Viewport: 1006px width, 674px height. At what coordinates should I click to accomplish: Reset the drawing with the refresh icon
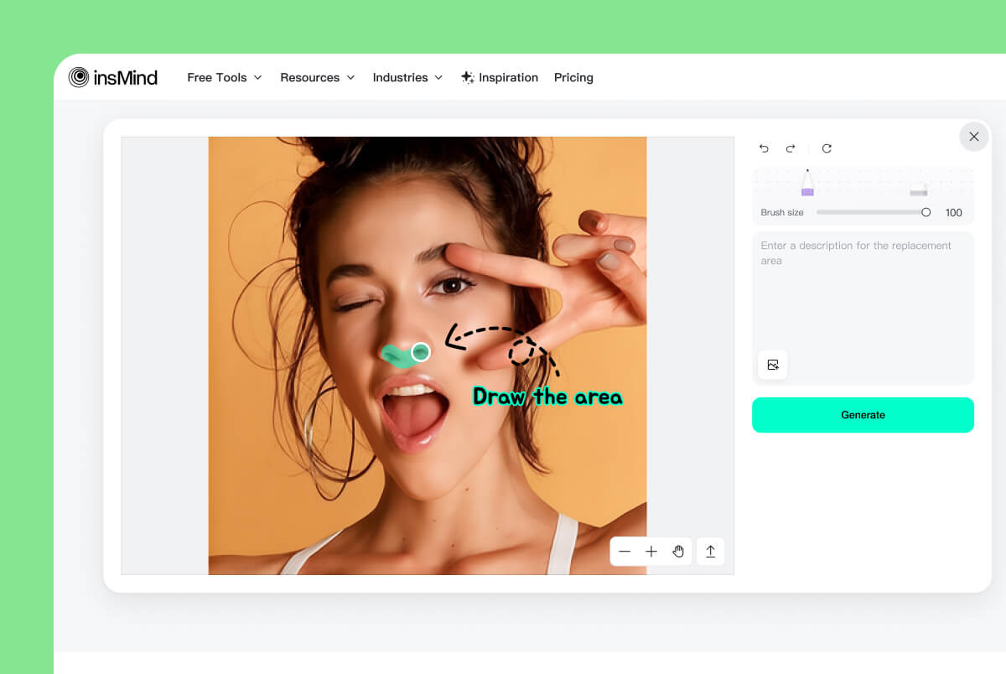pos(827,148)
